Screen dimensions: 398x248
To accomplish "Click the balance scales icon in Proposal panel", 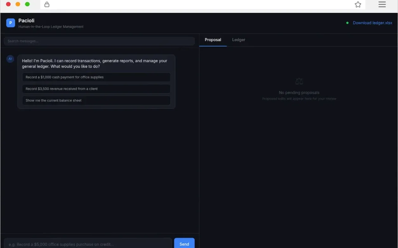I will (299, 82).
